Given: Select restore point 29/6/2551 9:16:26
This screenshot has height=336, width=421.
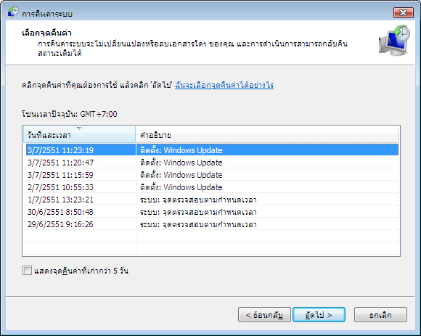Looking at the screenshot, I should point(212,224).
